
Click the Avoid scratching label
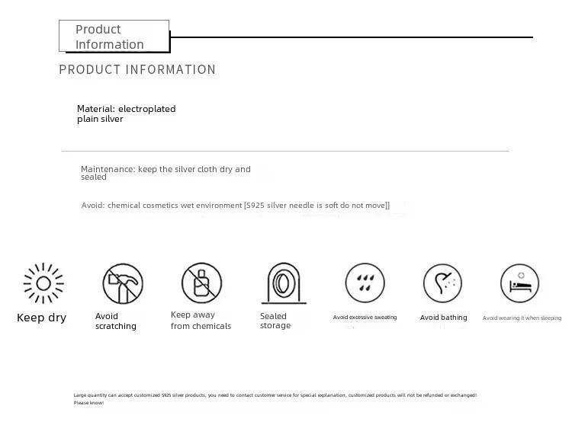click(x=116, y=321)
